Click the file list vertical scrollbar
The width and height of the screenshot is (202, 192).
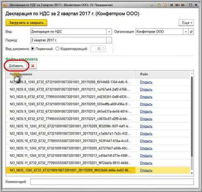pyautogui.click(x=192, y=123)
